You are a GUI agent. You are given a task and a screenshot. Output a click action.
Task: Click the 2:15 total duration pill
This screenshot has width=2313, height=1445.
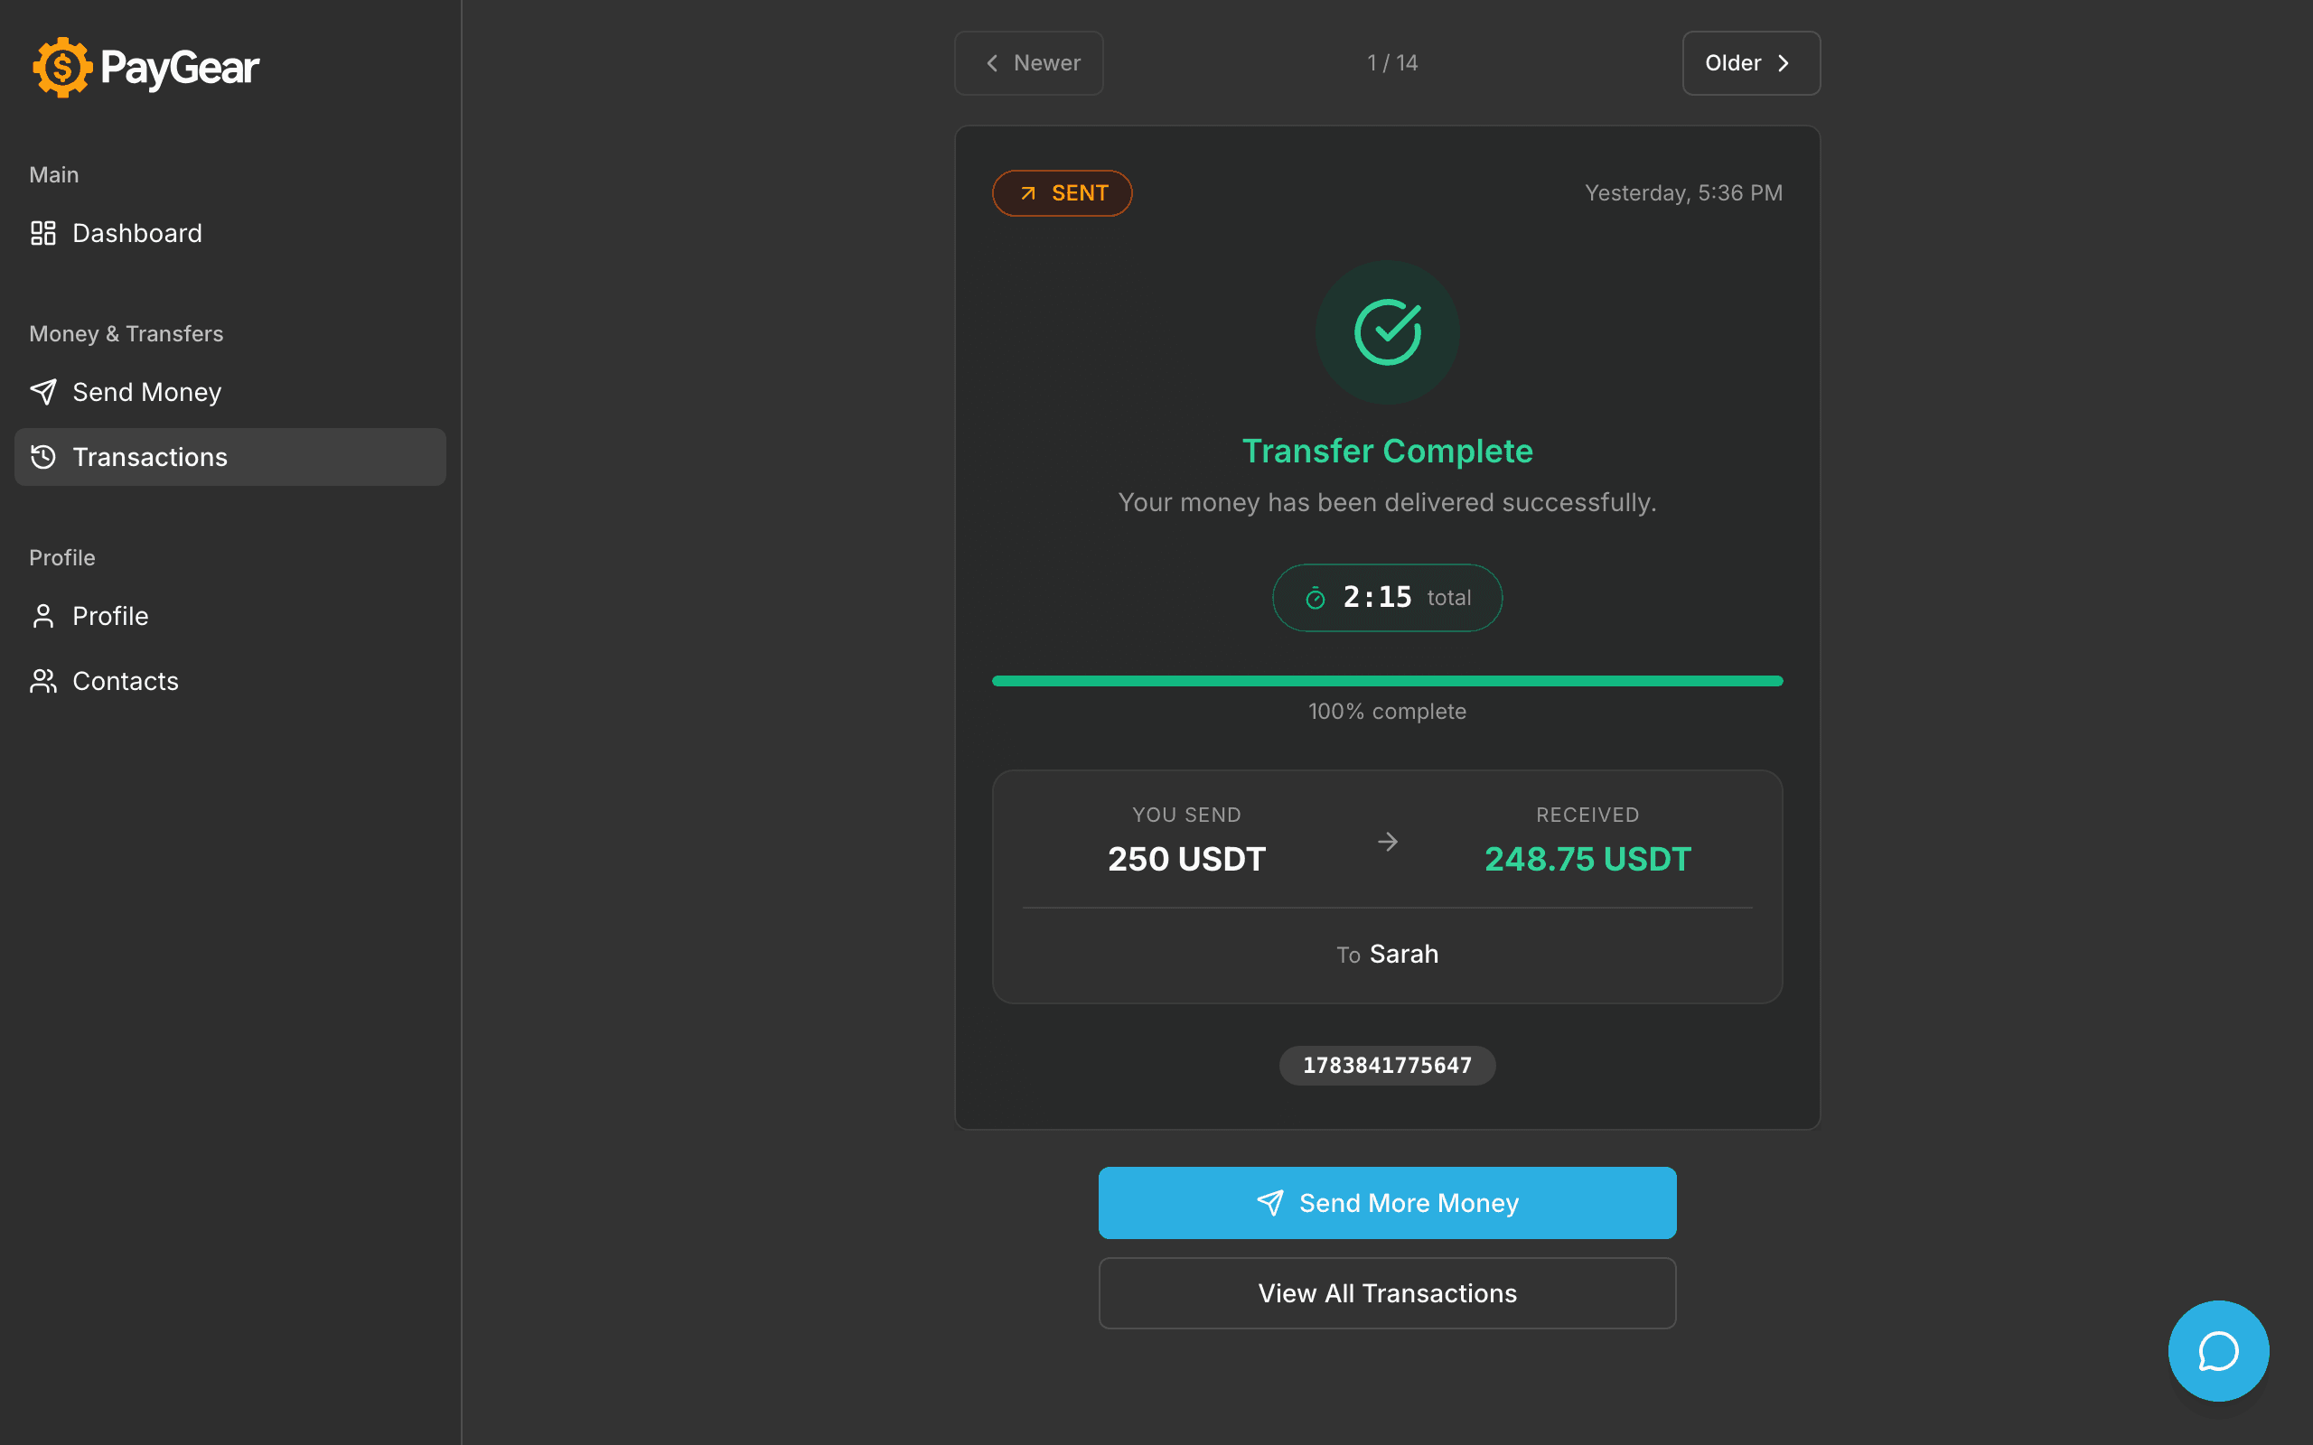(1388, 598)
